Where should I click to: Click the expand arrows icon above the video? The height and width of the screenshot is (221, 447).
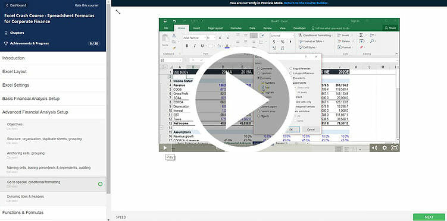click(x=118, y=12)
